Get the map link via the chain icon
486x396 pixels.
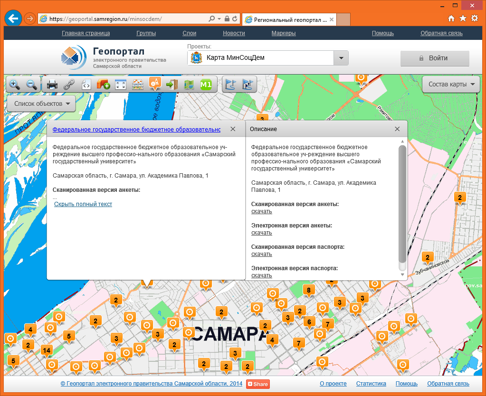69,85
